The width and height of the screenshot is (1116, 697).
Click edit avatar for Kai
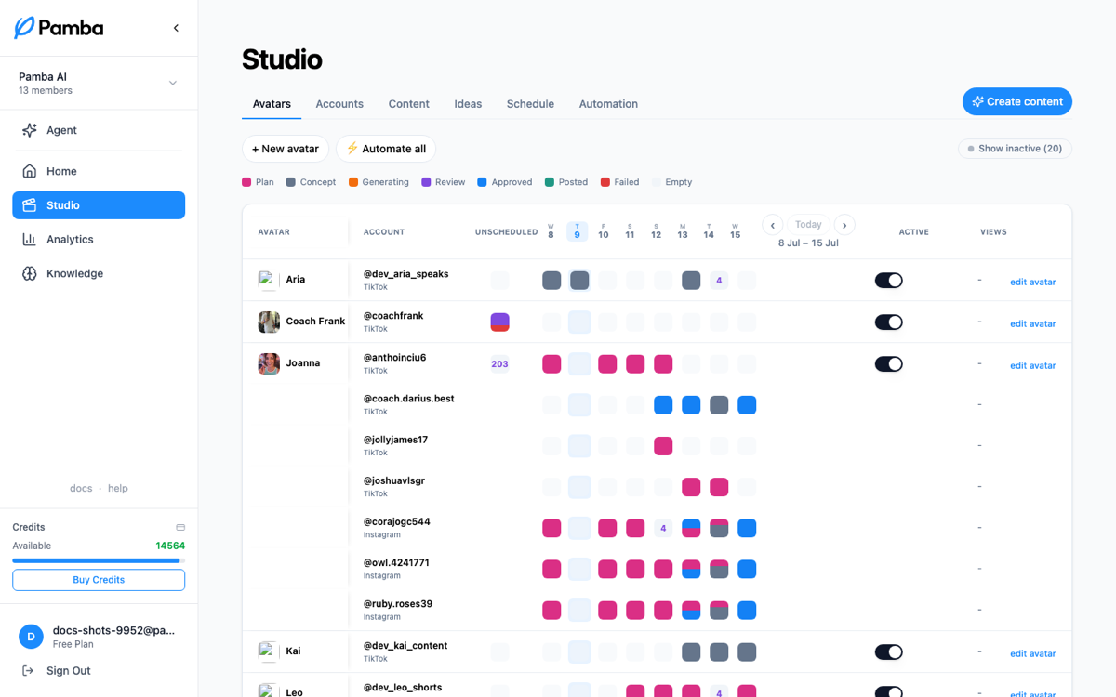click(x=1033, y=653)
